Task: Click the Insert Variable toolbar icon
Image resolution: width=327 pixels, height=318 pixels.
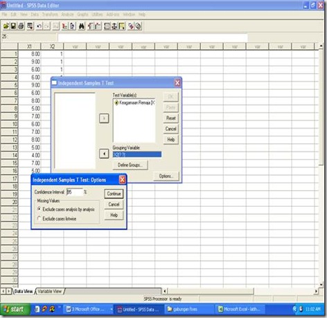Action: pyautogui.click(x=98, y=26)
